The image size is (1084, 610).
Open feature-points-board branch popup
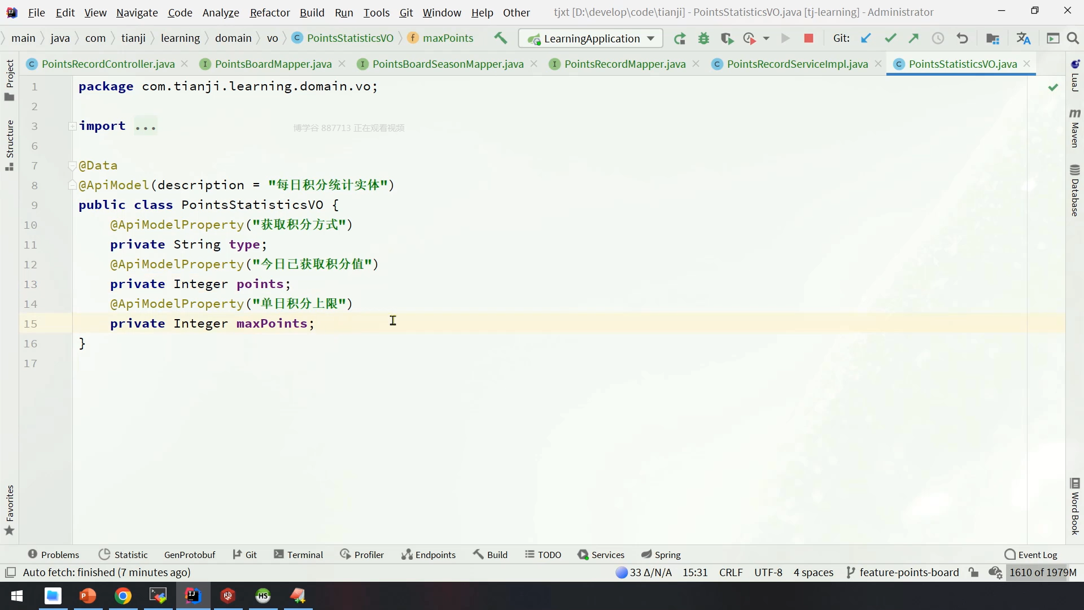[903, 572]
